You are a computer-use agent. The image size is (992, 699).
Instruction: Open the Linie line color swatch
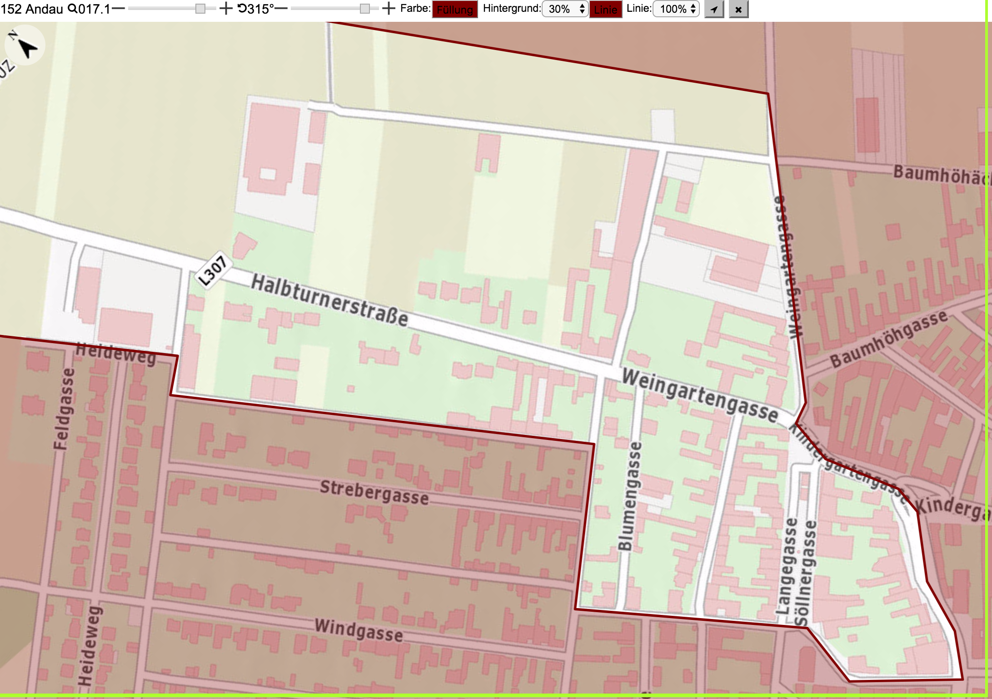[605, 10]
